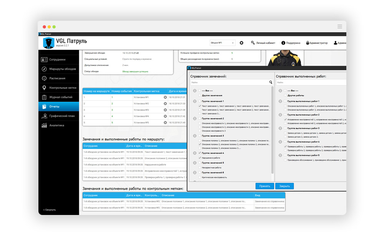
Task: Collapse Группа выполненных работ 3 node
Action: tap(280, 129)
